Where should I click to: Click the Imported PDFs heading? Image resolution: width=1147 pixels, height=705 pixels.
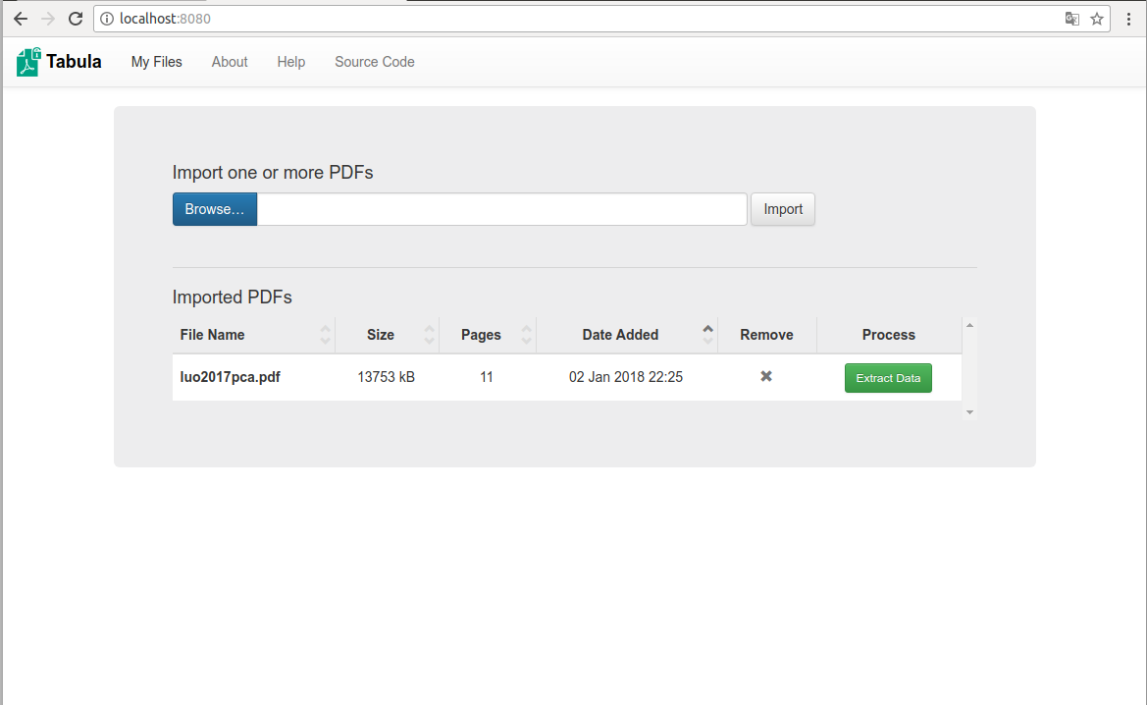pos(232,297)
